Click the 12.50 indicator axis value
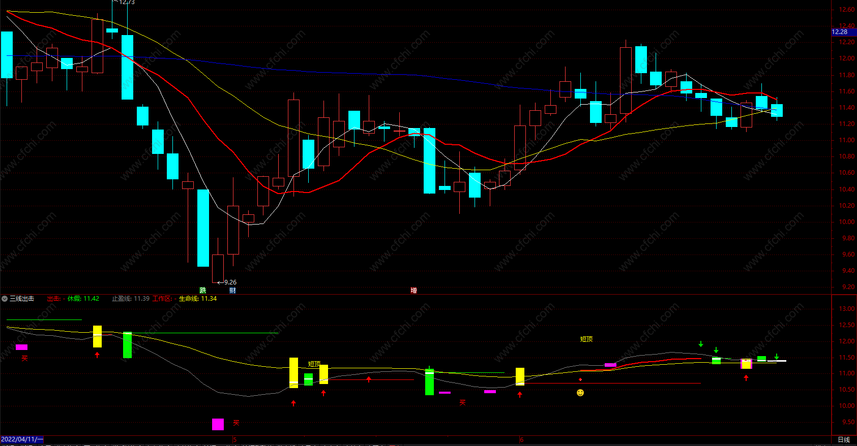This screenshot has height=446, width=857. (847, 325)
